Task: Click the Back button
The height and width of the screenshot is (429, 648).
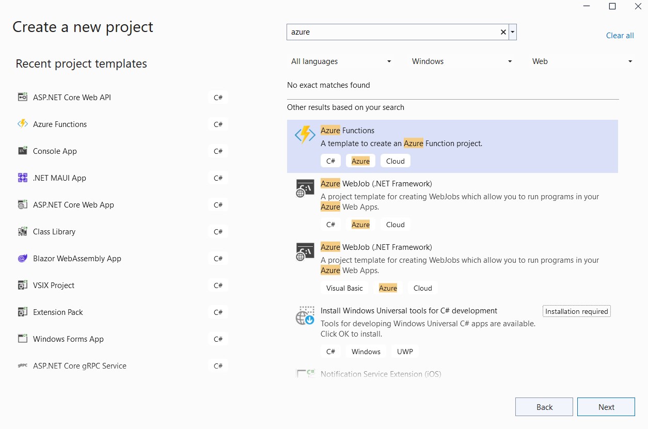Action: [x=544, y=407]
